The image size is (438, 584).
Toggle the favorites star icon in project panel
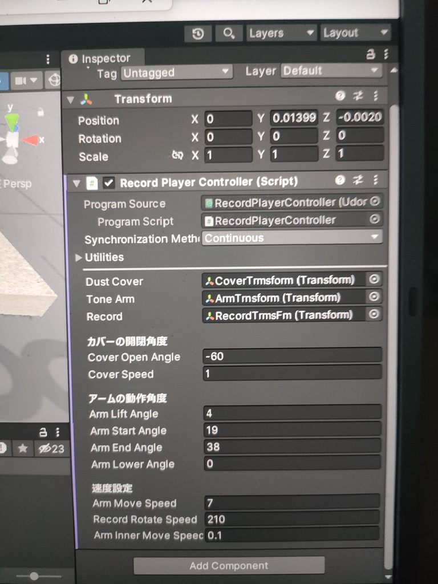(23, 448)
